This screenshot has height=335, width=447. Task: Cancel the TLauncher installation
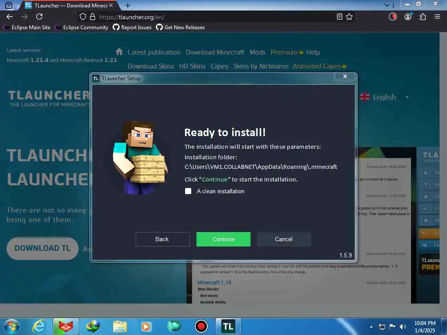click(284, 239)
